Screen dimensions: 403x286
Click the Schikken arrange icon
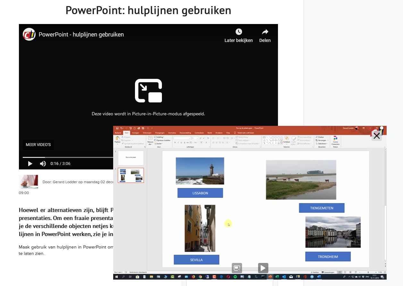point(287,138)
